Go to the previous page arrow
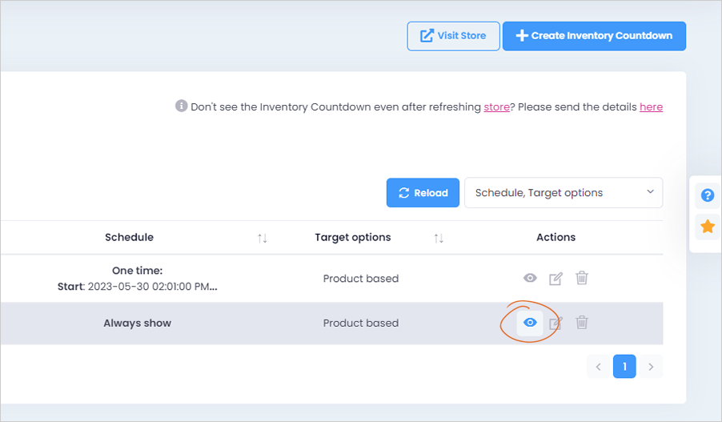 pyautogui.click(x=598, y=367)
